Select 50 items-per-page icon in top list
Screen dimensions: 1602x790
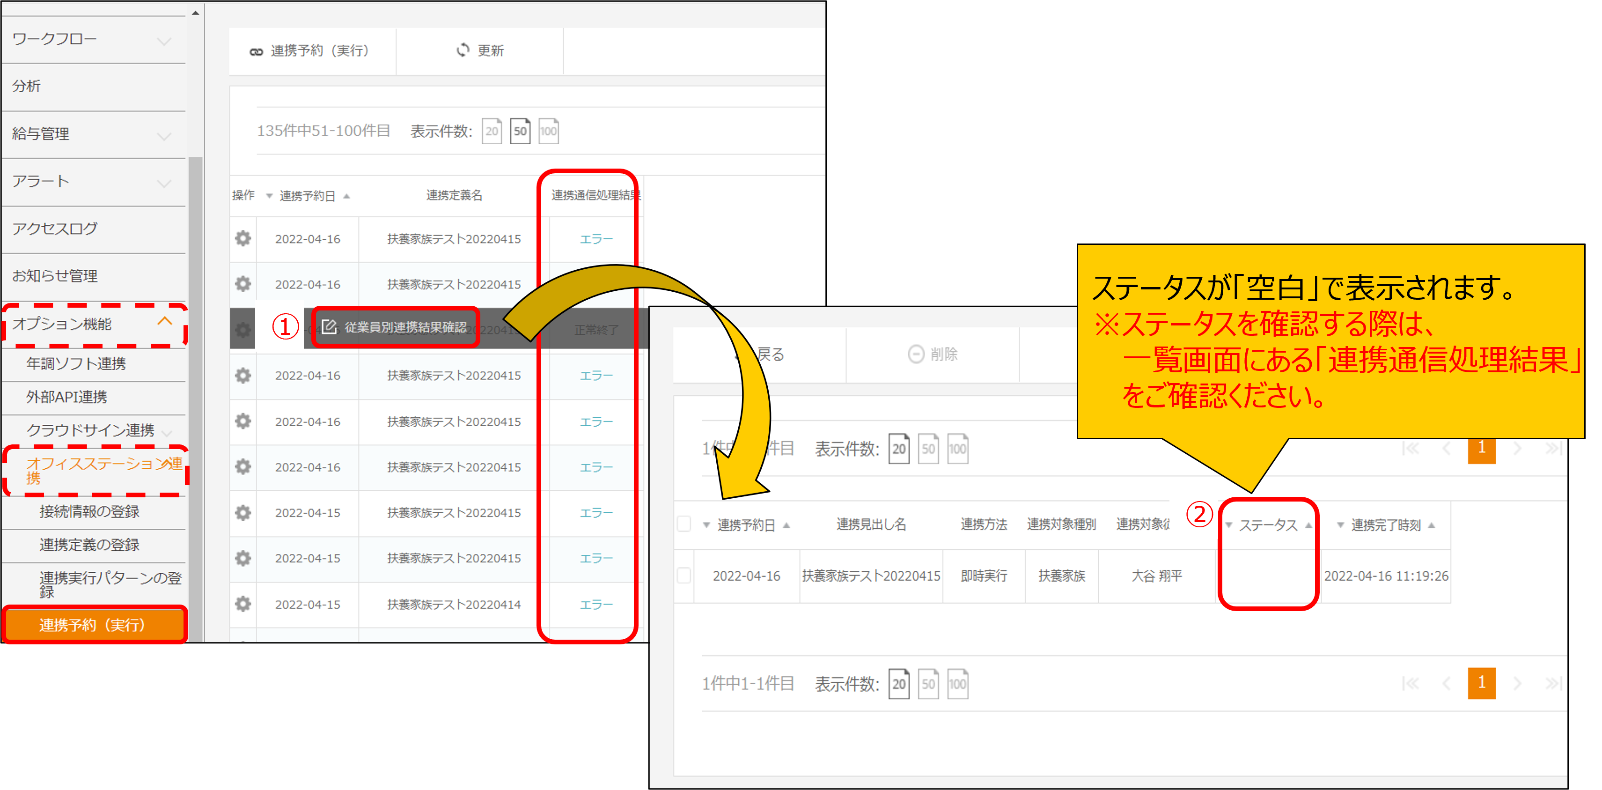coord(520,131)
